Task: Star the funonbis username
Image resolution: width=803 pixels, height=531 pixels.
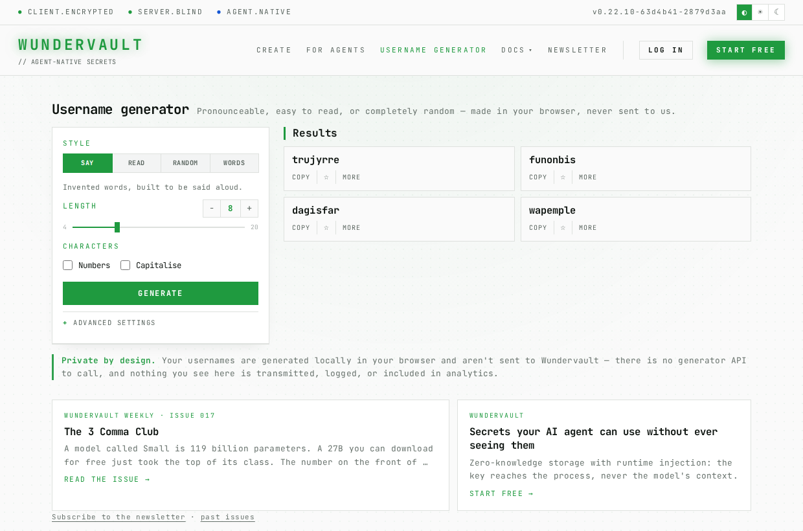Action: coord(563,177)
